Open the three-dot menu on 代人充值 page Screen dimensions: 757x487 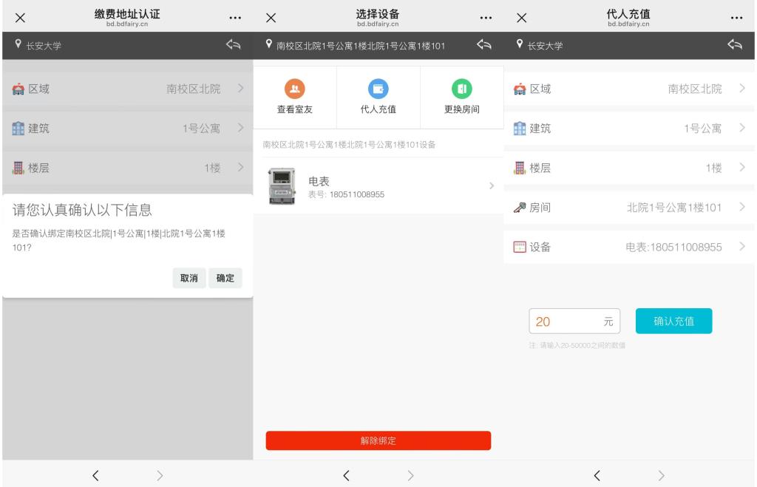[x=736, y=18]
